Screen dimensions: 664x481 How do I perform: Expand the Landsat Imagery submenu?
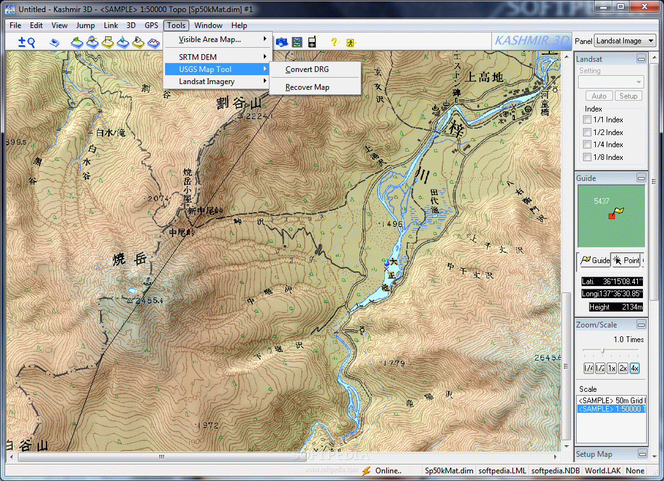pyautogui.click(x=217, y=82)
